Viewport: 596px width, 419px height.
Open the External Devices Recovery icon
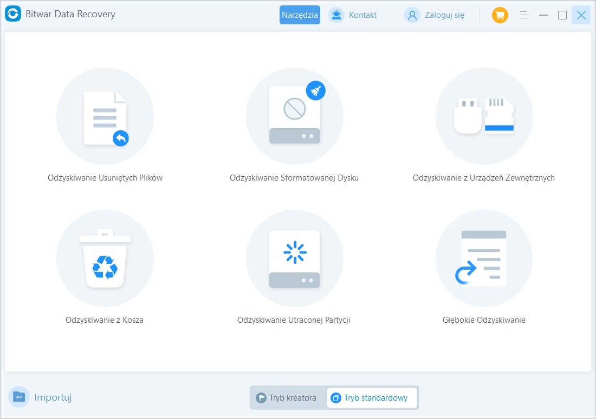484,116
